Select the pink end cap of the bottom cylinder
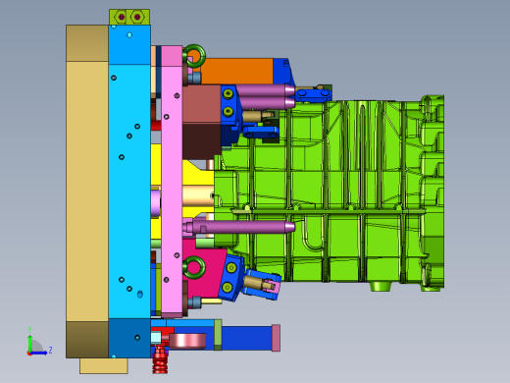Viewport: 510px width, 383px height. point(276,338)
